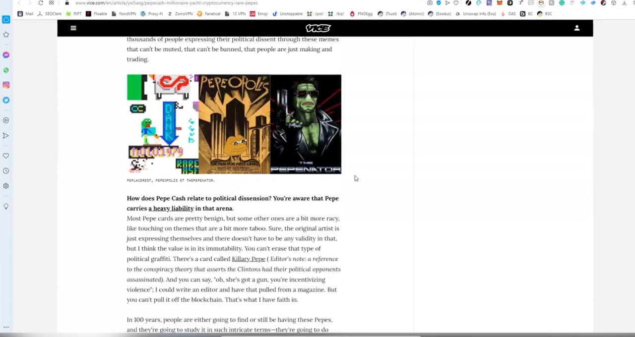Viewport: 635px width, 337px height.
Task: Open the cube extensions icon
Action: [614, 3]
